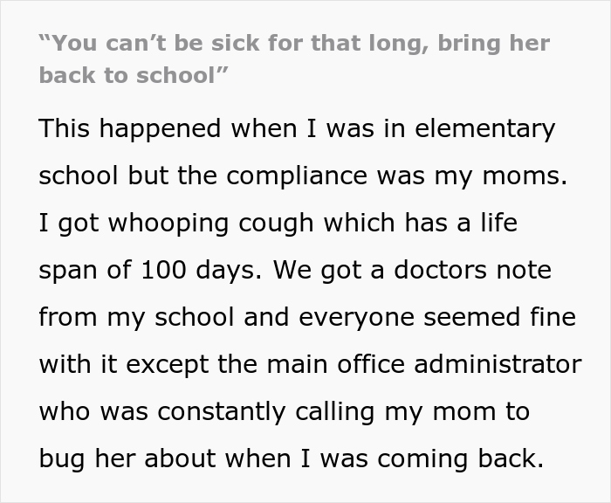Click the word "bug" in the last line

[61, 458]
